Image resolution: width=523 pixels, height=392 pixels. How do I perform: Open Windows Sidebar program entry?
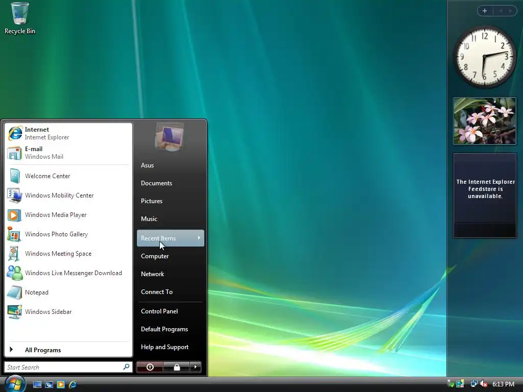click(68, 312)
